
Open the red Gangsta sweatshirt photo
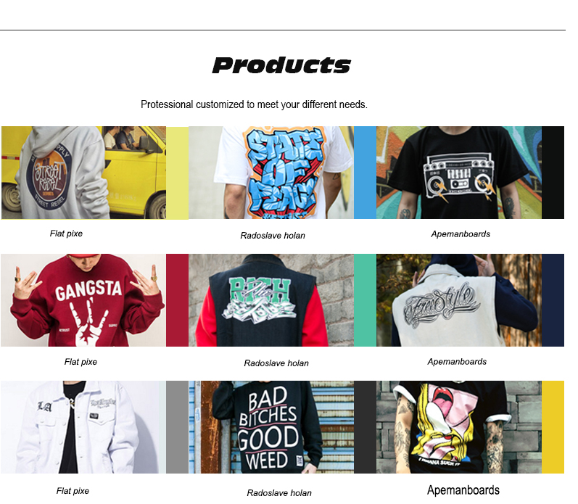point(83,300)
